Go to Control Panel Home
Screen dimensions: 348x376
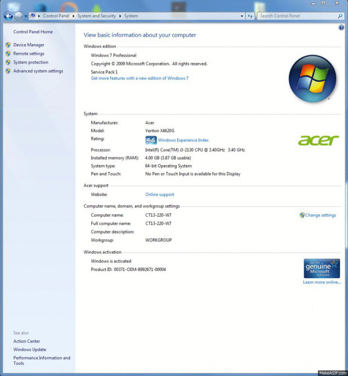tap(33, 32)
